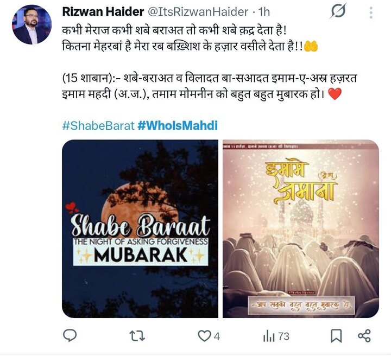
Task: Click the Grok explain icon
Action: tap(338, 11)
